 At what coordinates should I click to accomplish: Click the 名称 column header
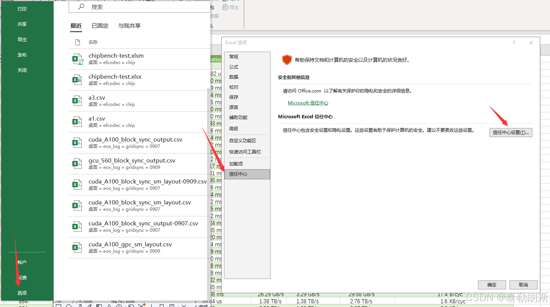93,42
